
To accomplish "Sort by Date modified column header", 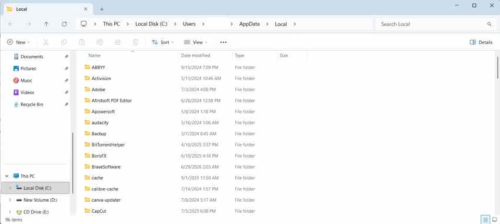I will click(195, 55).
